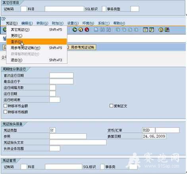Click the yellow Help question-mark icon
Image resolution: width=187 pixels, height=174 pixels.
pos(161,30)
